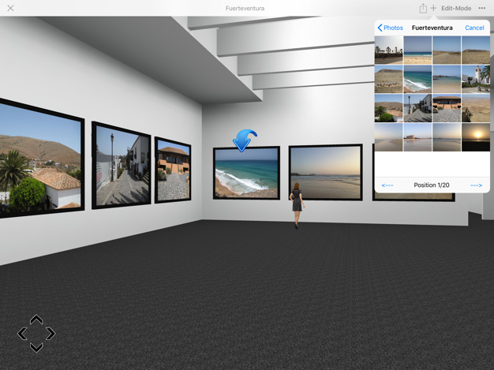Select the white church tower thumbnail
This screenshot has width=494, height=370.
point(476,79)
